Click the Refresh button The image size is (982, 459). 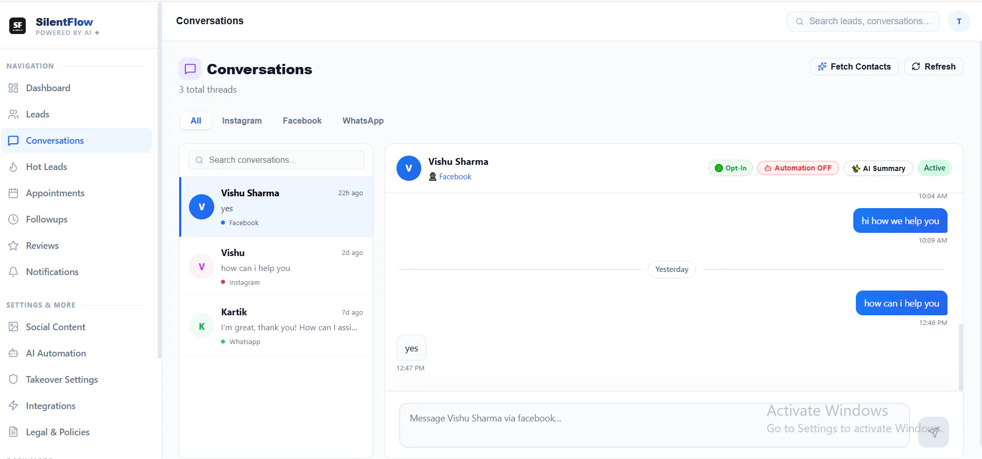pos(934,66)
